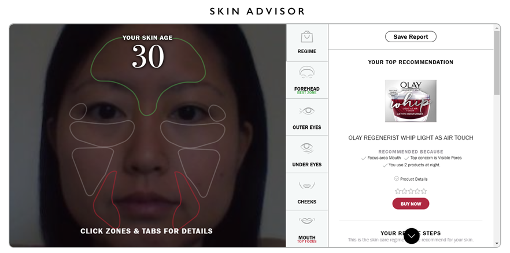Click the right outer-eye zone circle

pos(217,113)
